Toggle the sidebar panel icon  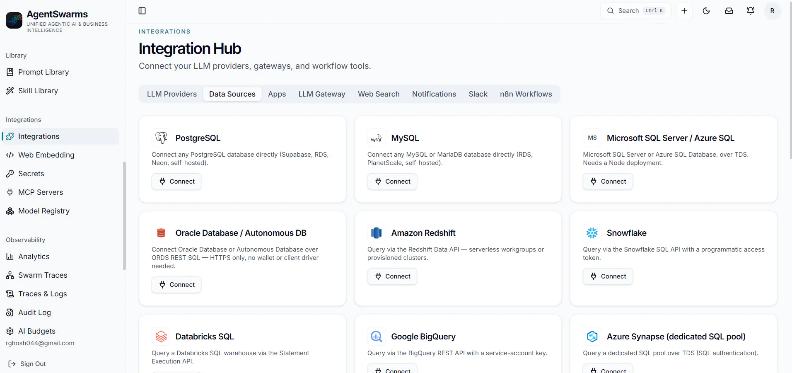142,11
